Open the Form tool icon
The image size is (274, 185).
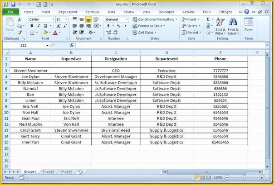point(249,22)
